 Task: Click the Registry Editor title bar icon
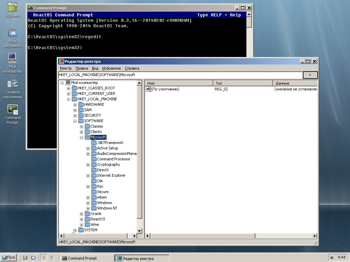tap(61, 61)
